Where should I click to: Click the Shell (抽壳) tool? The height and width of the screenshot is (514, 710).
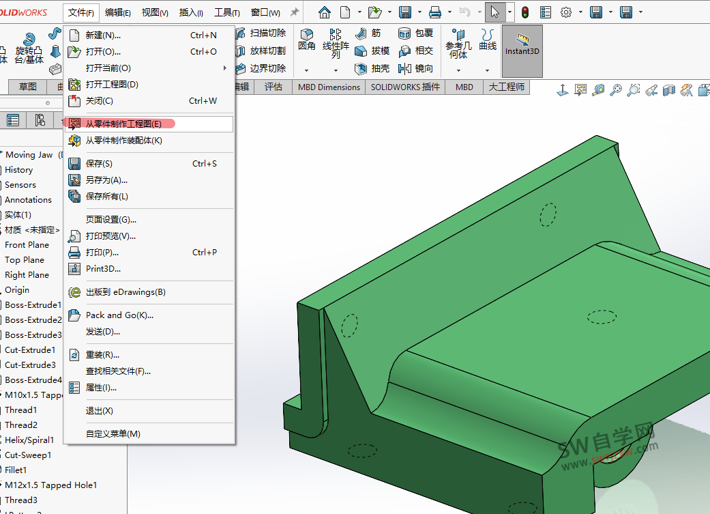(372, 68)
